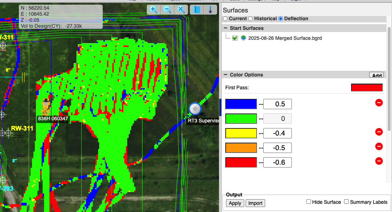
Task: Zoom map to full extents
Action: coord(181,10)
